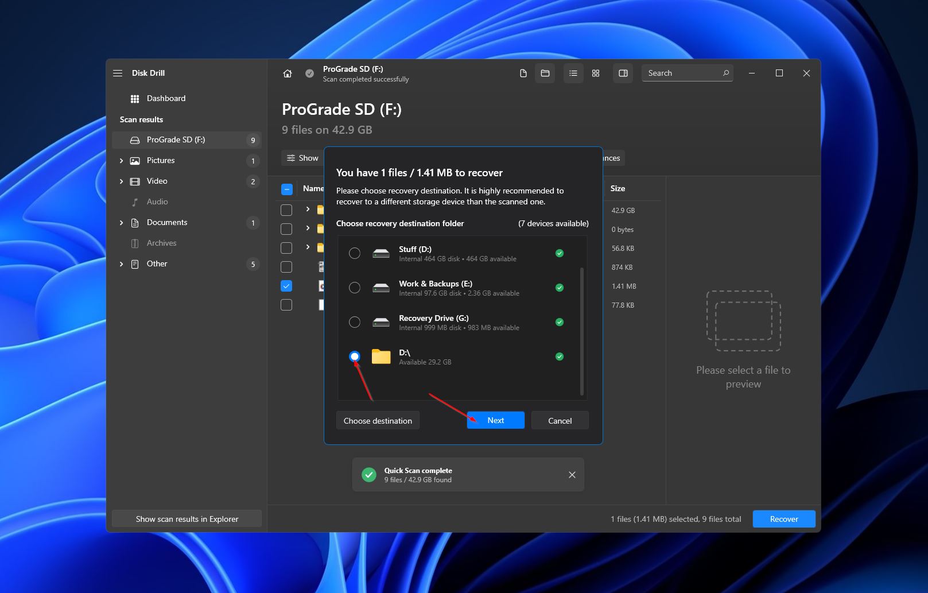Click the ProGrade SD drive icon in sidebar
The height and width of the screenshot is (593, 928).
[x=135, y=140]
